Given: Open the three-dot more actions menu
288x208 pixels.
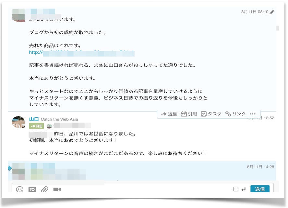Looking at the screenshot, I should 253,114.
